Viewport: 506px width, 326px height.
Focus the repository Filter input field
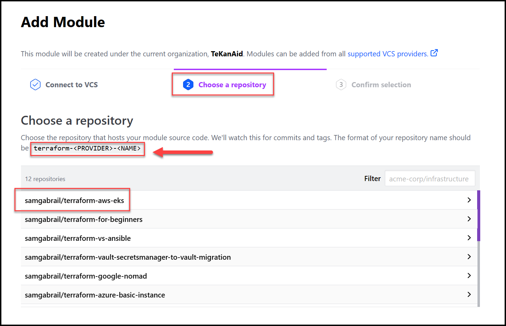click(x=430, y=178)
